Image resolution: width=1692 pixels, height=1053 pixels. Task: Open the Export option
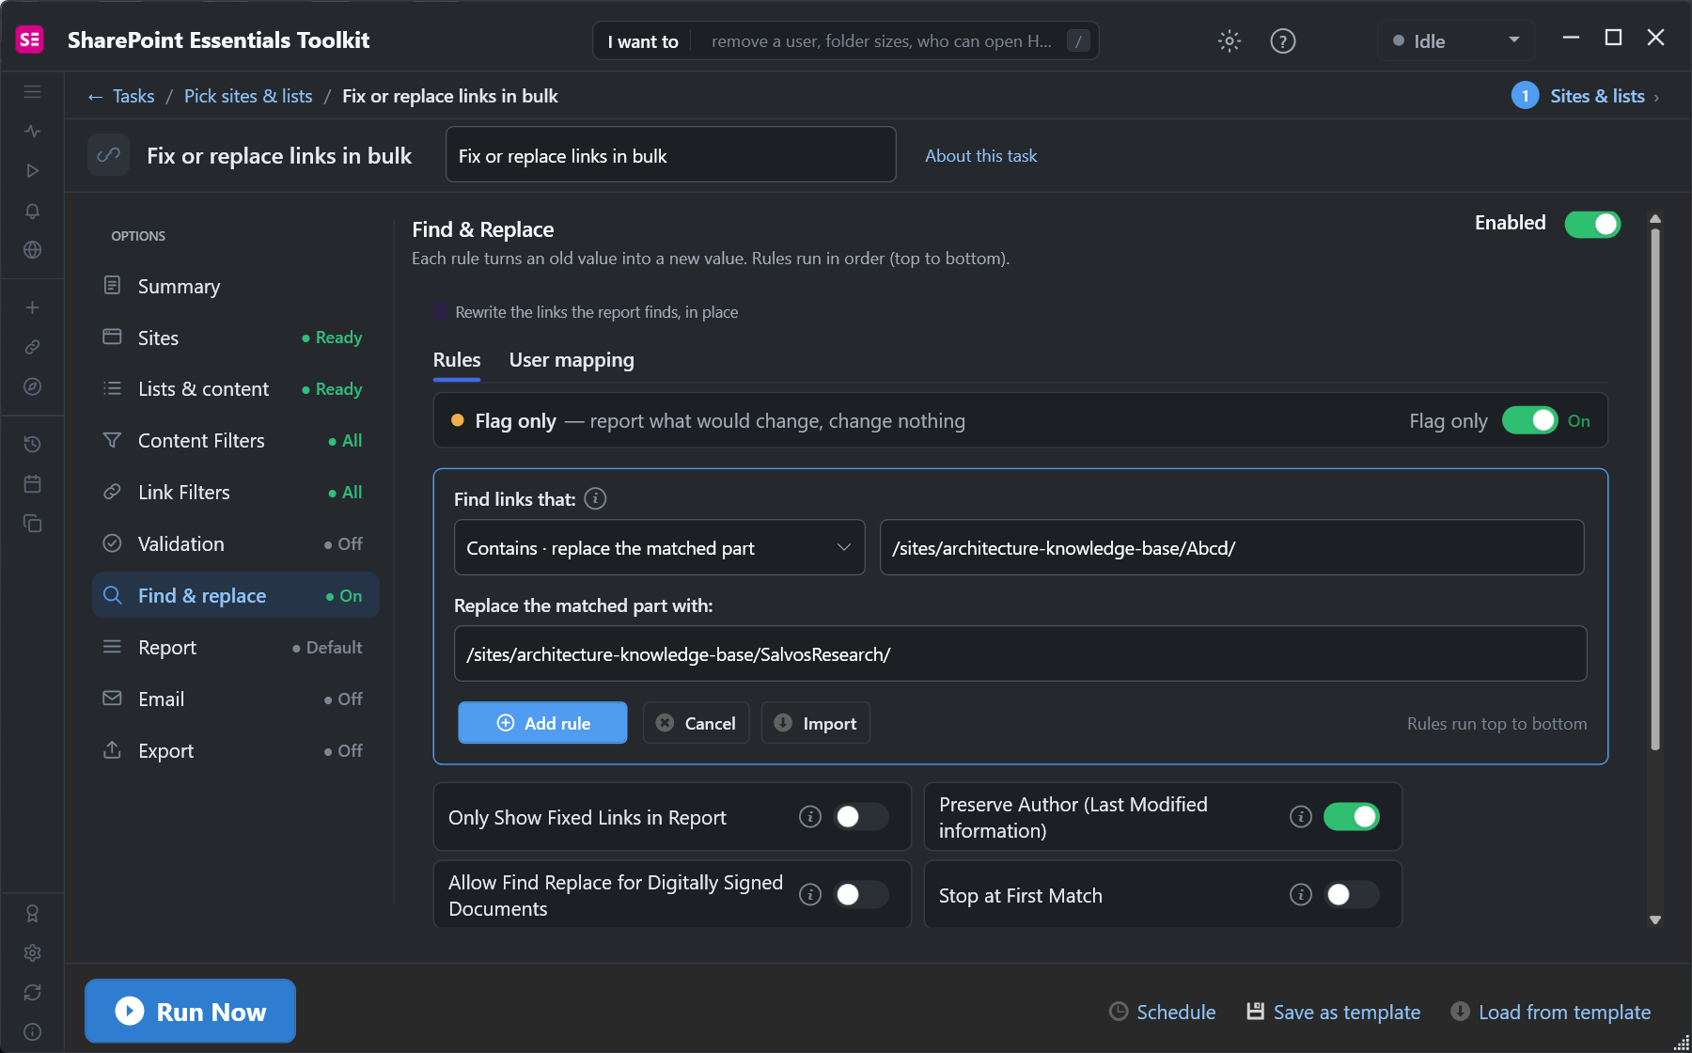click(236, 750)
